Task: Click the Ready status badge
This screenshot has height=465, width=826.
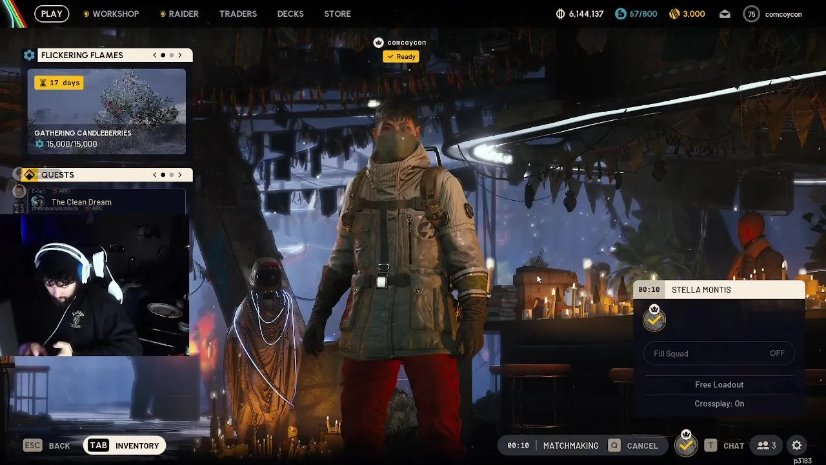Action: [x=401, y=57]
